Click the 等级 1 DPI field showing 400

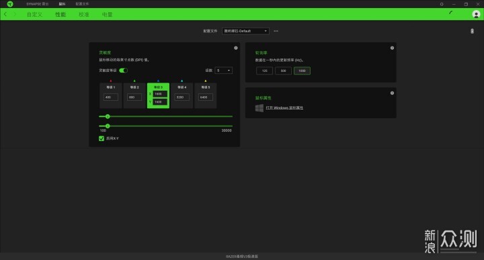(111, 97)
